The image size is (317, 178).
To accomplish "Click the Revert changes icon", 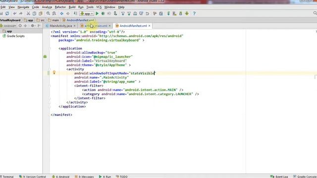I will [x=148, y=13].
